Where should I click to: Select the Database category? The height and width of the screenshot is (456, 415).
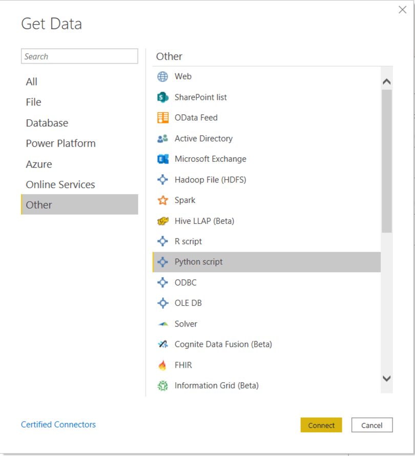point(79,123)
